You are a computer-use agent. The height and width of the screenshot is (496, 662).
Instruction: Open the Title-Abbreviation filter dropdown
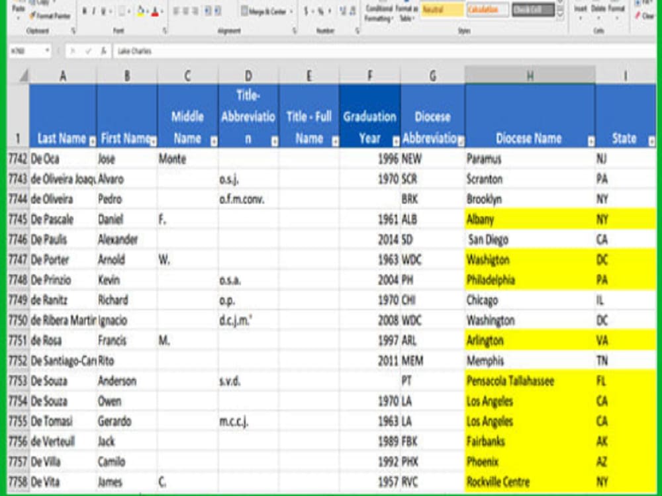tap(275, 142)
